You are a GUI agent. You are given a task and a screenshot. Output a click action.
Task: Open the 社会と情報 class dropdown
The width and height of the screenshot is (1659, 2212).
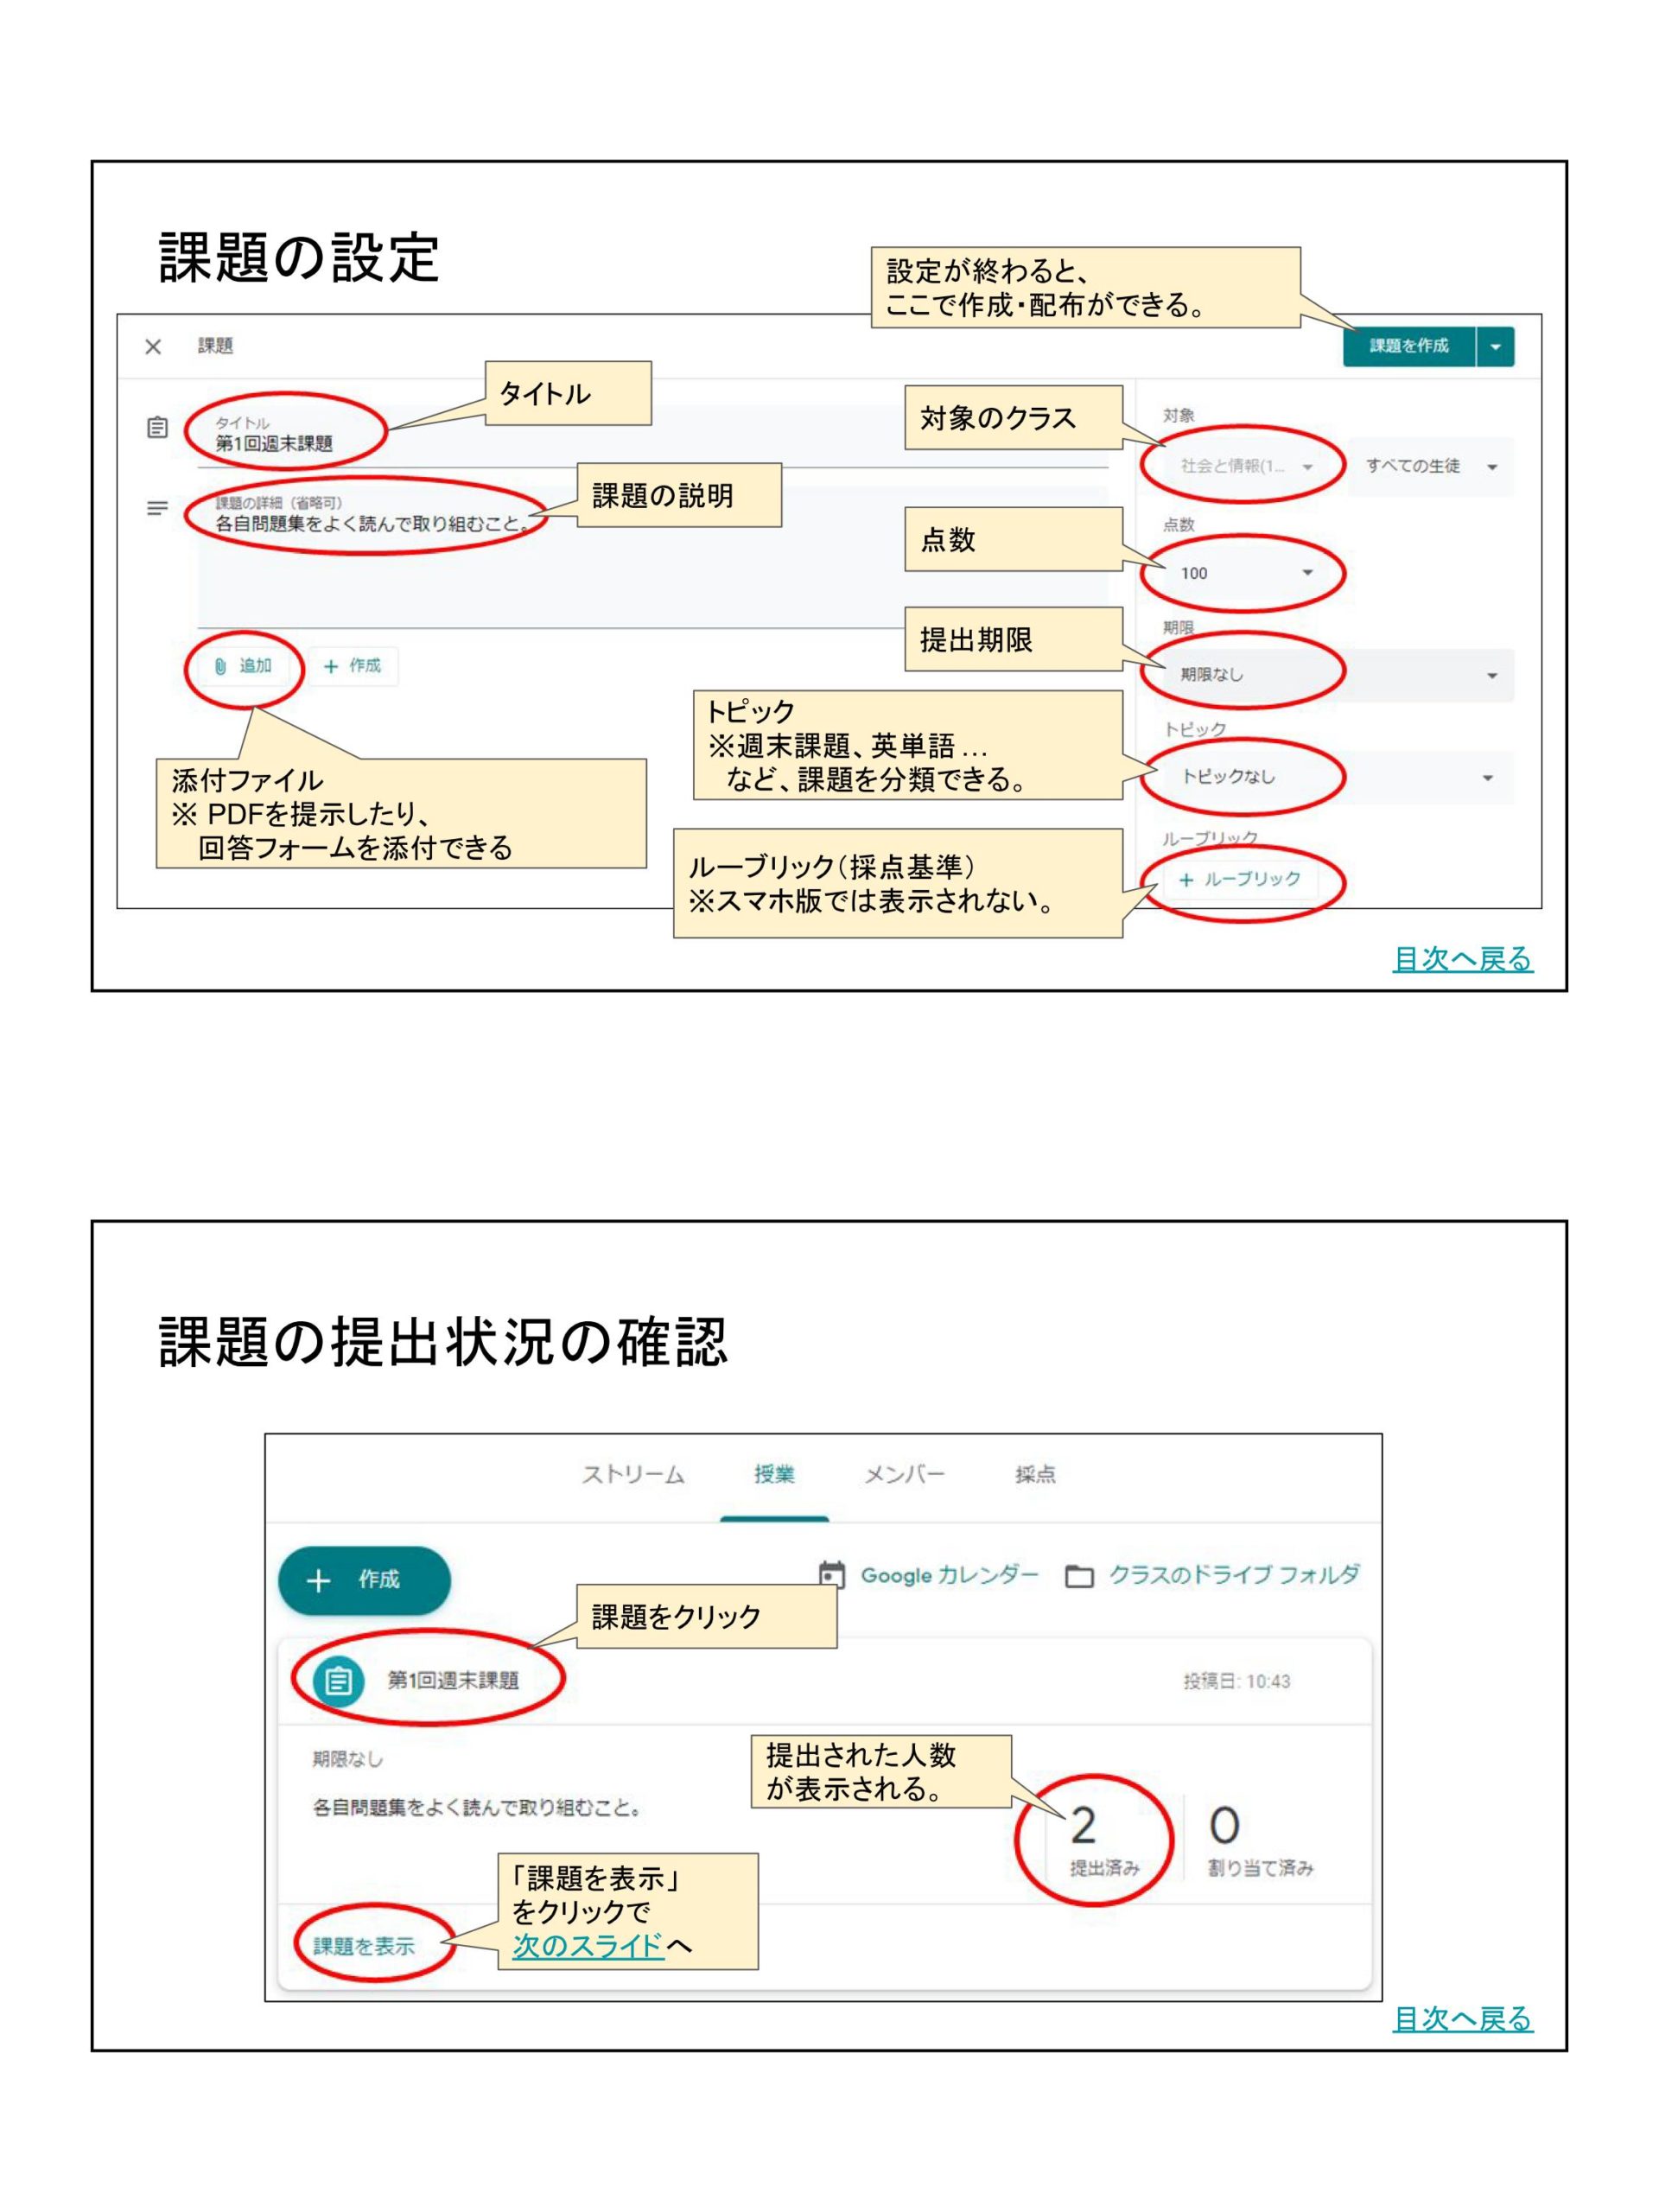(x=1245, y=467)
